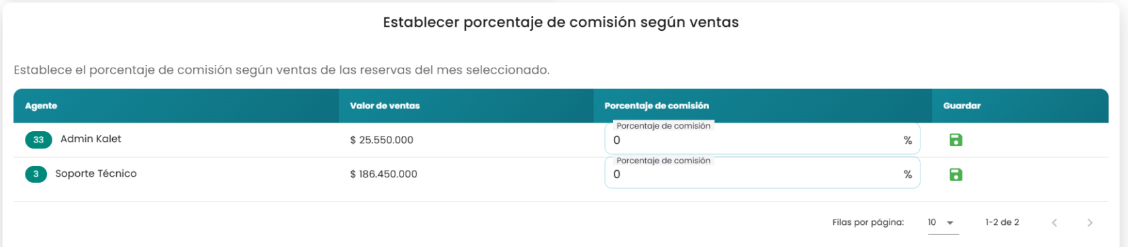Click percent symbol in Admin Kalet field
The width and height of the screenshot is (1128, 247).
[908, 140]
